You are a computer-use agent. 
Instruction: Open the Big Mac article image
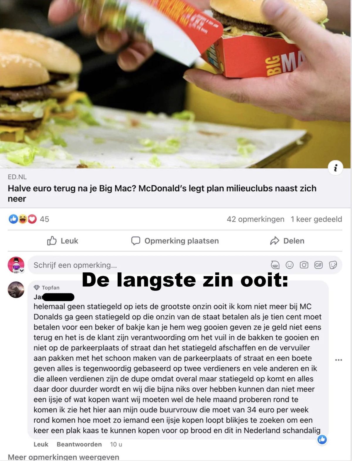175,84
